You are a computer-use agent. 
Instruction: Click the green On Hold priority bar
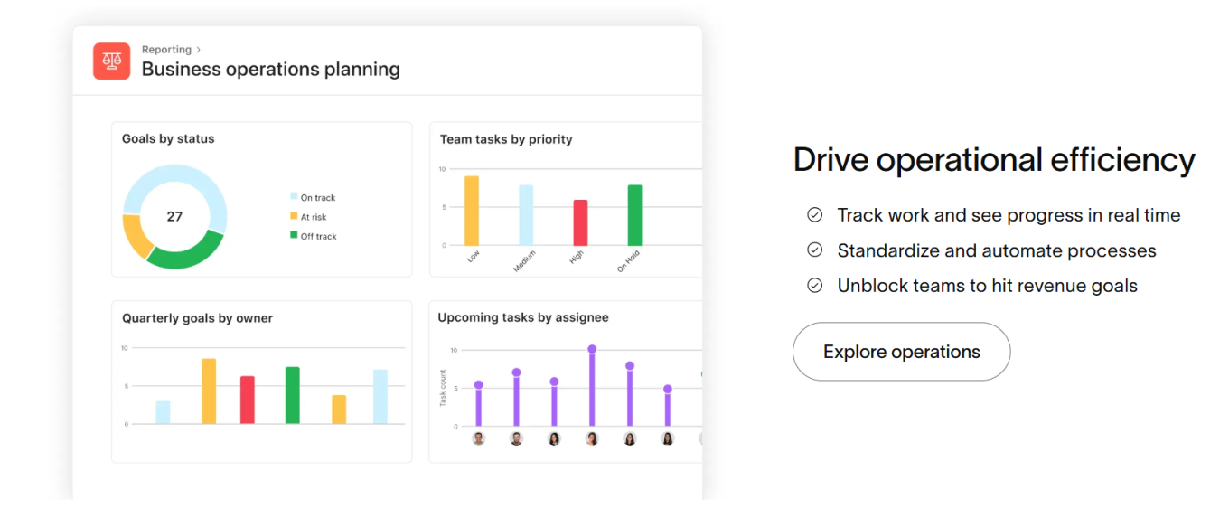point(634,215)
